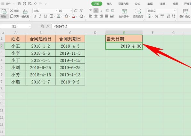Screen dimensions: 191x136
Task: Open the font size dropdown
Action: click(71, 11)
